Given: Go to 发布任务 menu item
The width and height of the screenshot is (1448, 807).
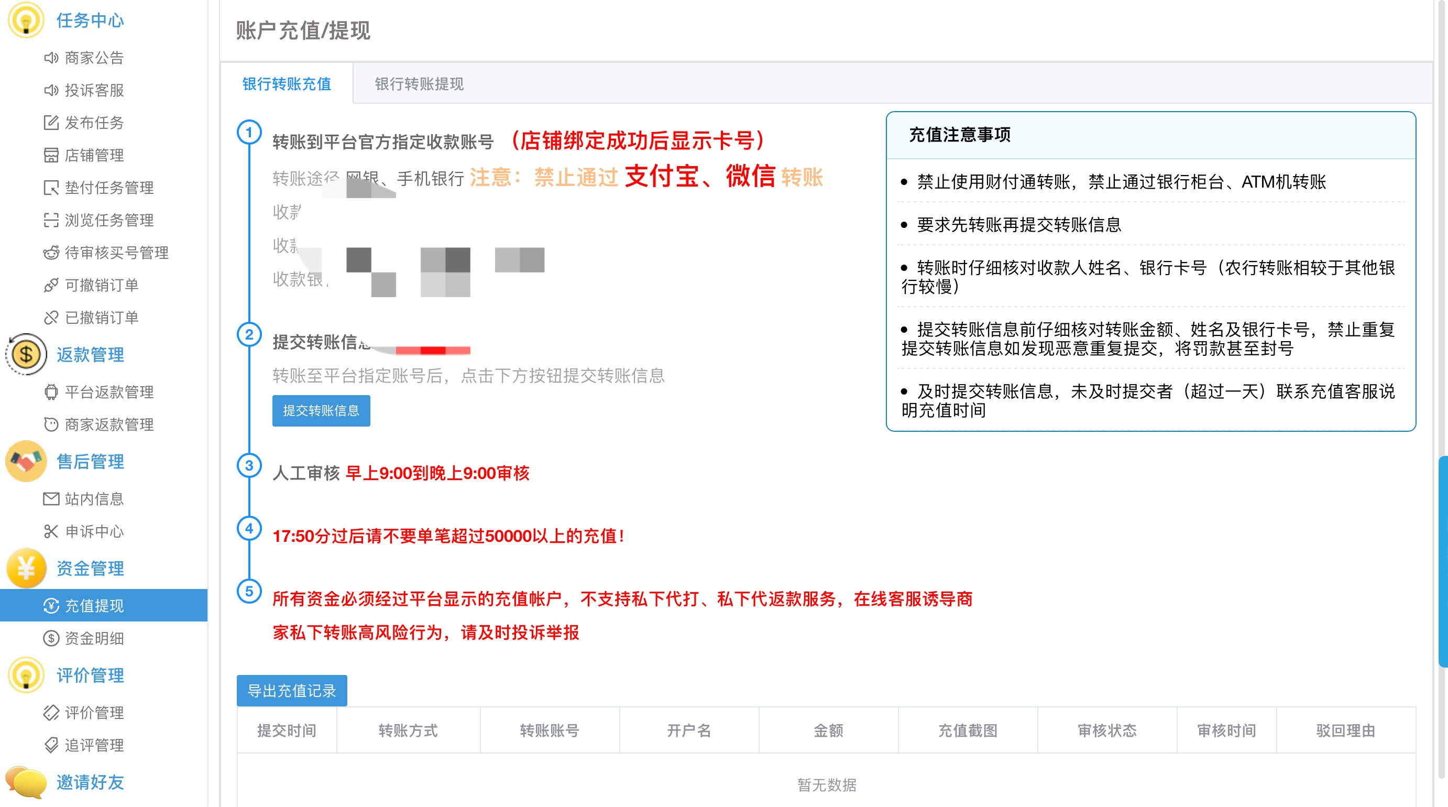Looking at the screenshot, I should point(94,123).
